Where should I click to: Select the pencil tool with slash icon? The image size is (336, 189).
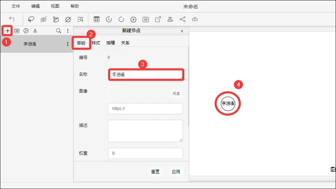click(x=56, y=20)
